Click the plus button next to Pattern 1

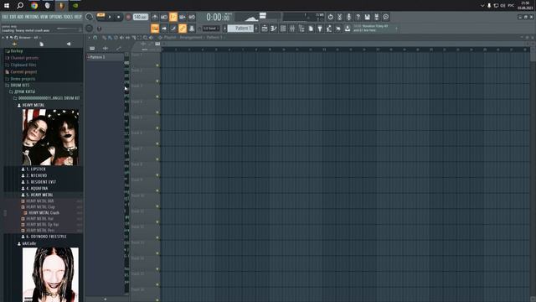[256, 29]
